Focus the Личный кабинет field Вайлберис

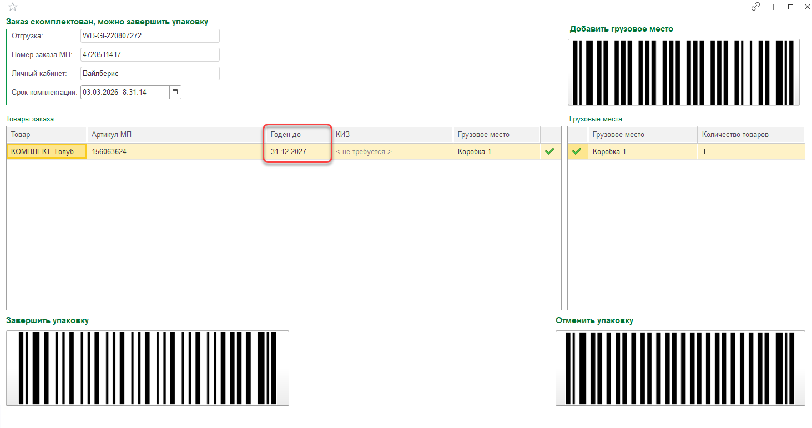[x=150, y=73]
